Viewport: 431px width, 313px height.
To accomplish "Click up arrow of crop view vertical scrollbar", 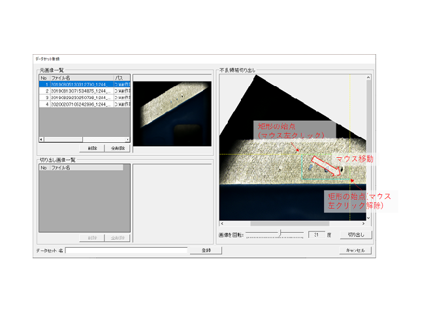I will pyautogui.click(x=369, y=78).
